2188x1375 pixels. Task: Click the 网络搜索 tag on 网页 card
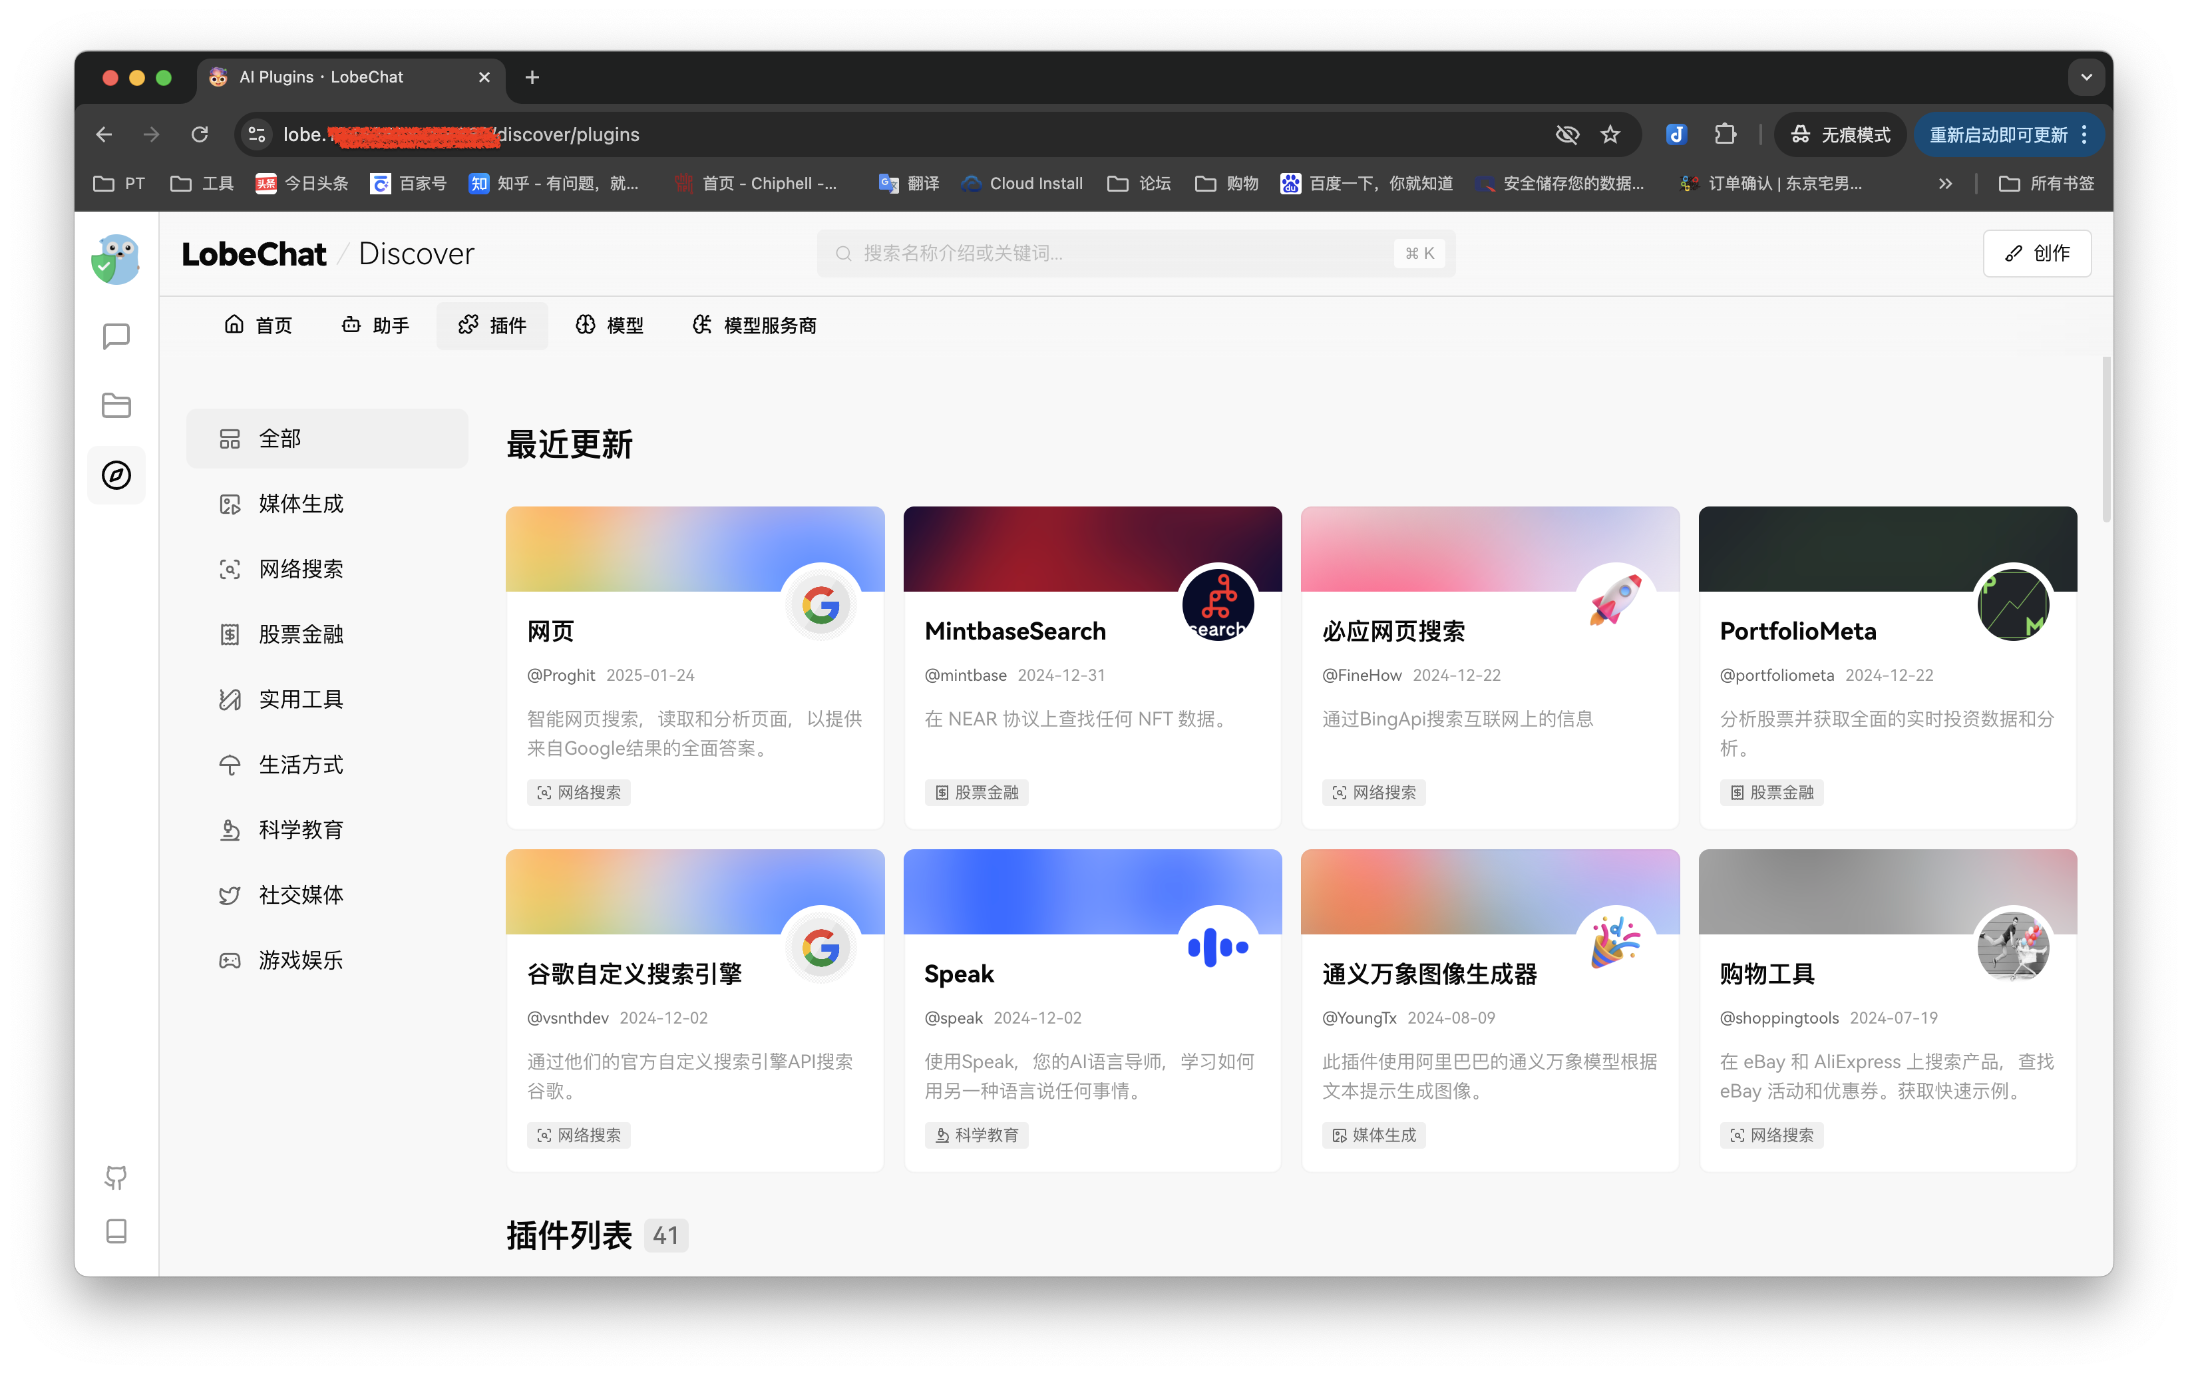[579, 793]
